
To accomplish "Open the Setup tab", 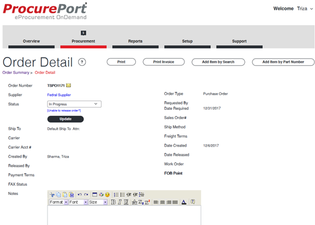I will pos(187,41).
